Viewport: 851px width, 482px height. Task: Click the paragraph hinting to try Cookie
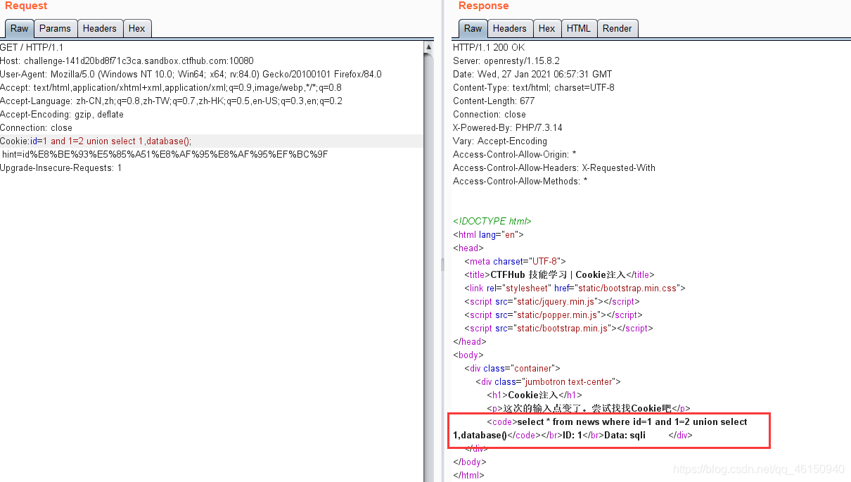pos(589,408)
